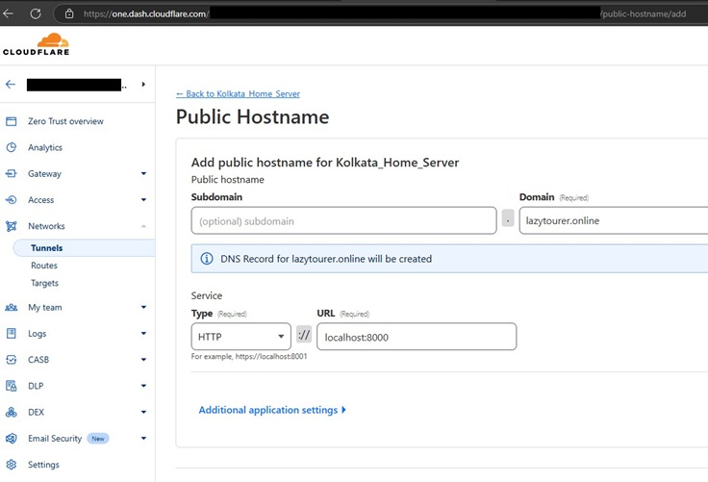Collapse the Networks sidebar section
708x482 pixels.
(143, 226)
